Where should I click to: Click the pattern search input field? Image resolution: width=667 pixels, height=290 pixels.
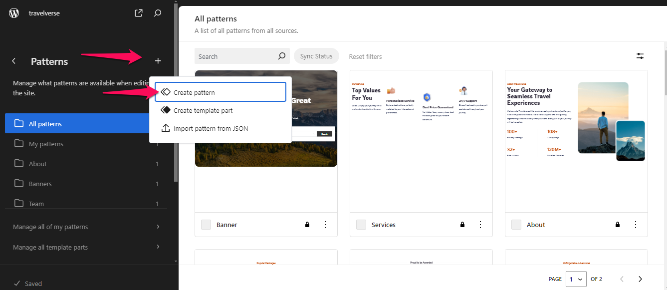click(x=234, y=56)
